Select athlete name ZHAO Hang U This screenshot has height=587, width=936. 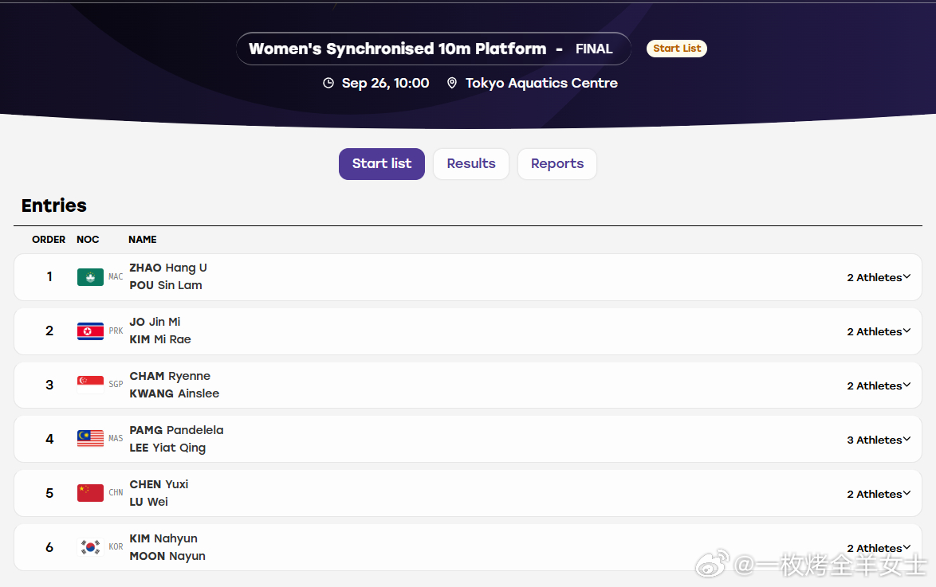[168, 268]
